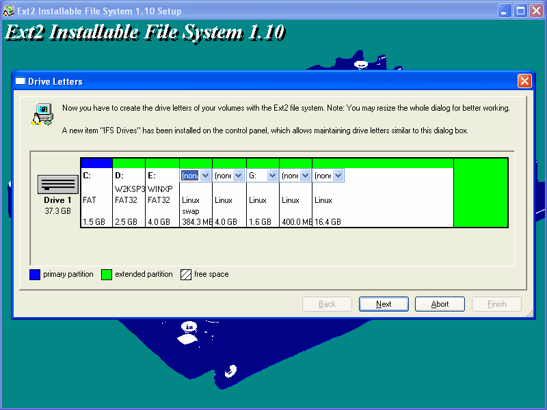This screenshot has width=547, height=410.
Task: Select the D: W2KSP3 partition
Action: pyautogui.click(x=129, y=202)
